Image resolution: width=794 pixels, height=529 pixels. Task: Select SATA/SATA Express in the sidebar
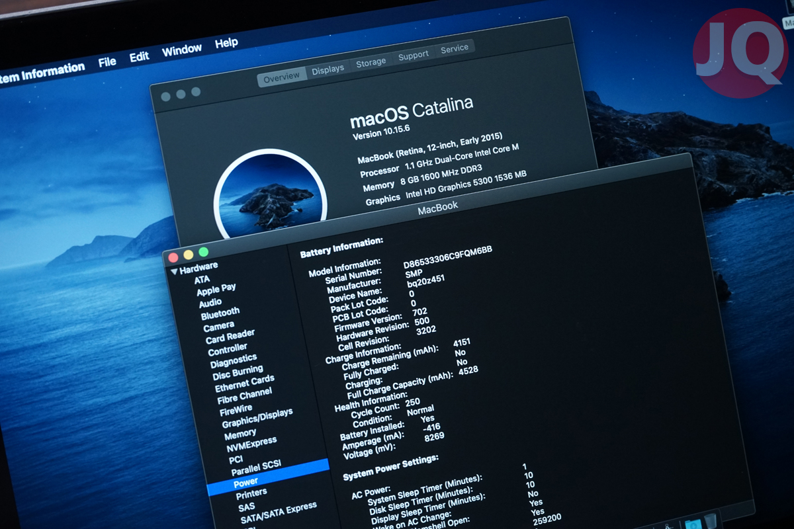279,514
